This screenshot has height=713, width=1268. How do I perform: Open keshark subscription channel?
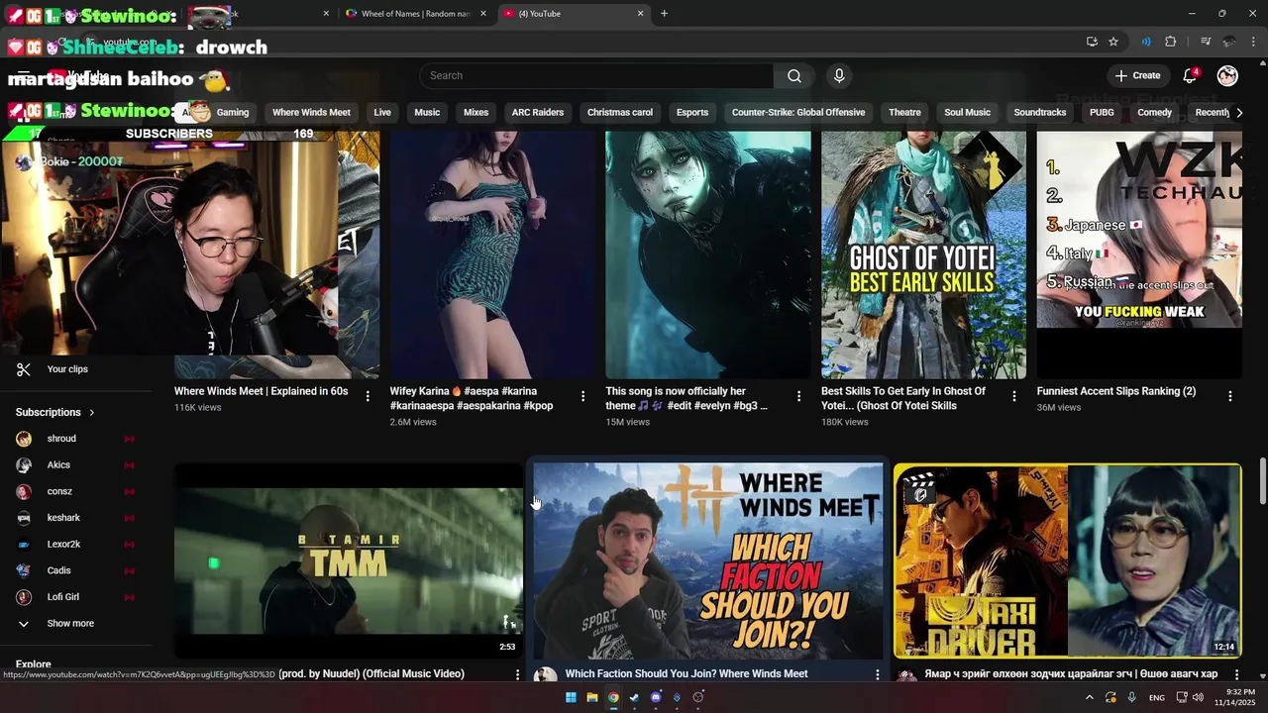tap(63, 518)
